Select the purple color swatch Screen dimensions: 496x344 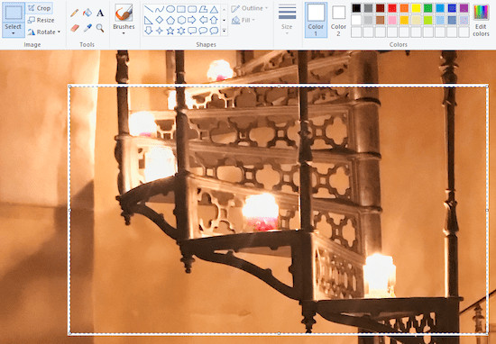(464, 8)
